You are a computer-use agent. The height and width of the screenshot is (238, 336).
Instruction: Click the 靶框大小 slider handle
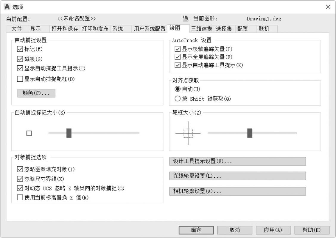pos(250,133)
